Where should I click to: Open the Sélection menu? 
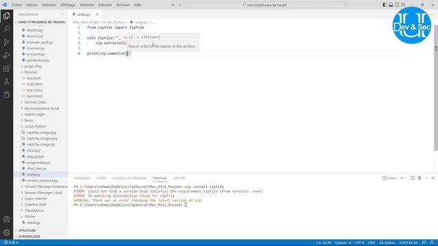[x=49, y=5]
